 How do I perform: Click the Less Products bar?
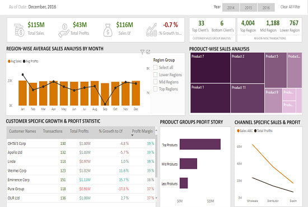184,183
